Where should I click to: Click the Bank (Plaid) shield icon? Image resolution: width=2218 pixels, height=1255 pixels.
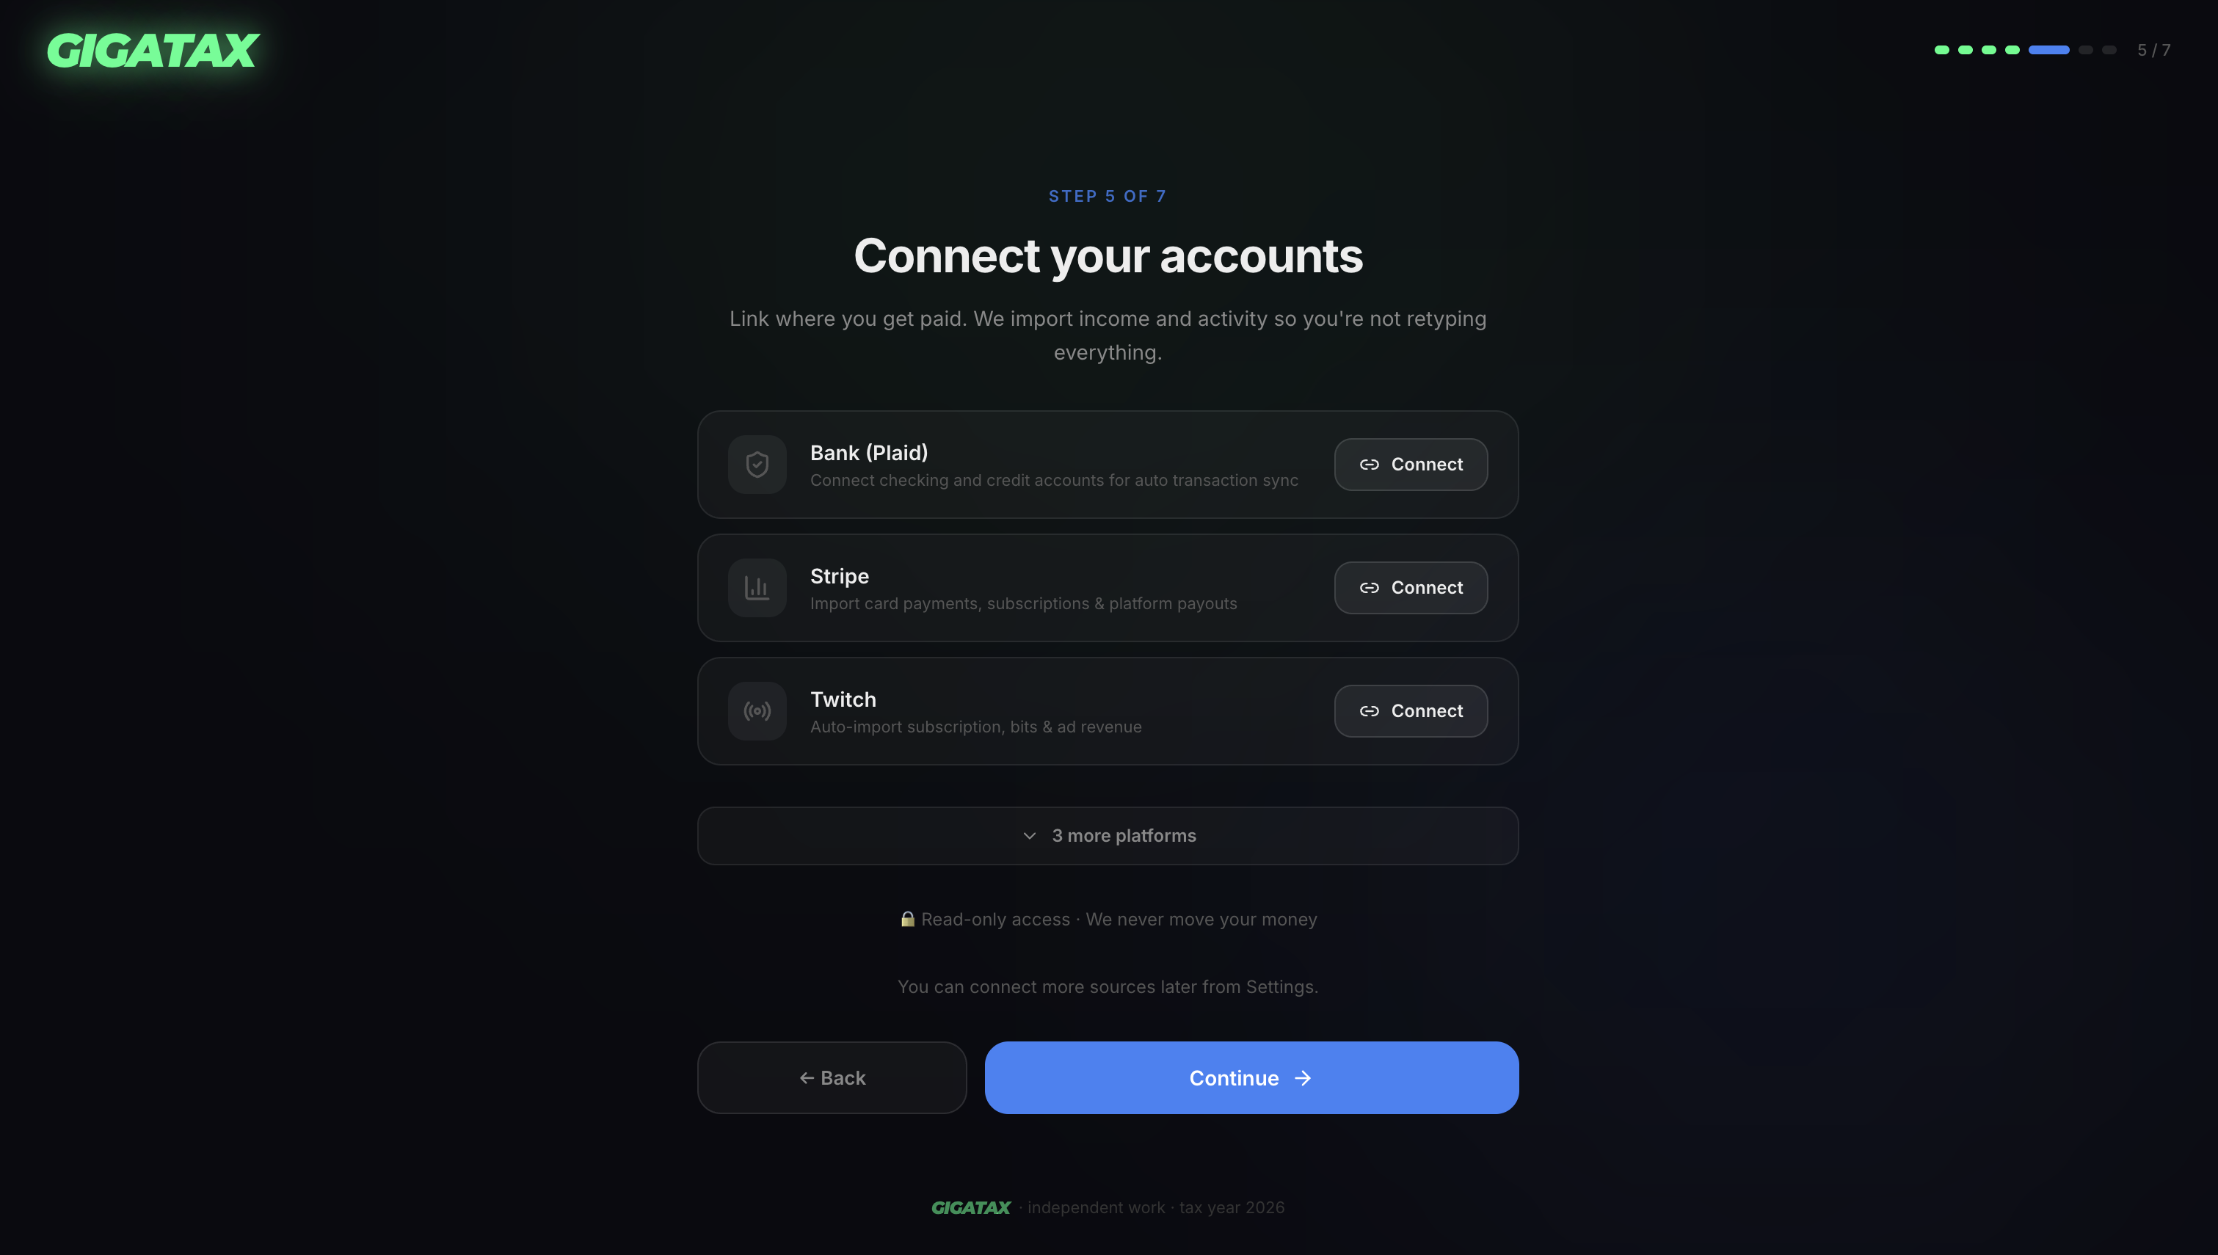tap(757, 465)
